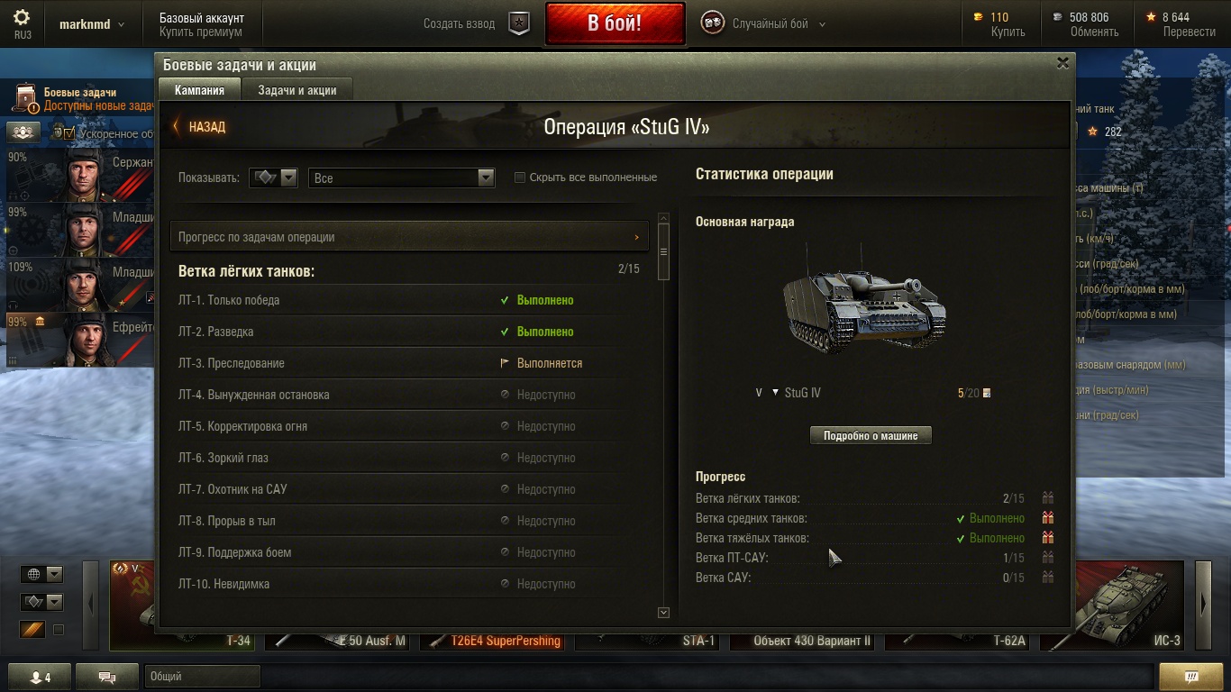Toggle the small checkbox beside the camouflage icon
Image resolution: width=1231 pixels, height=692 pixels.
pos(59,630)
